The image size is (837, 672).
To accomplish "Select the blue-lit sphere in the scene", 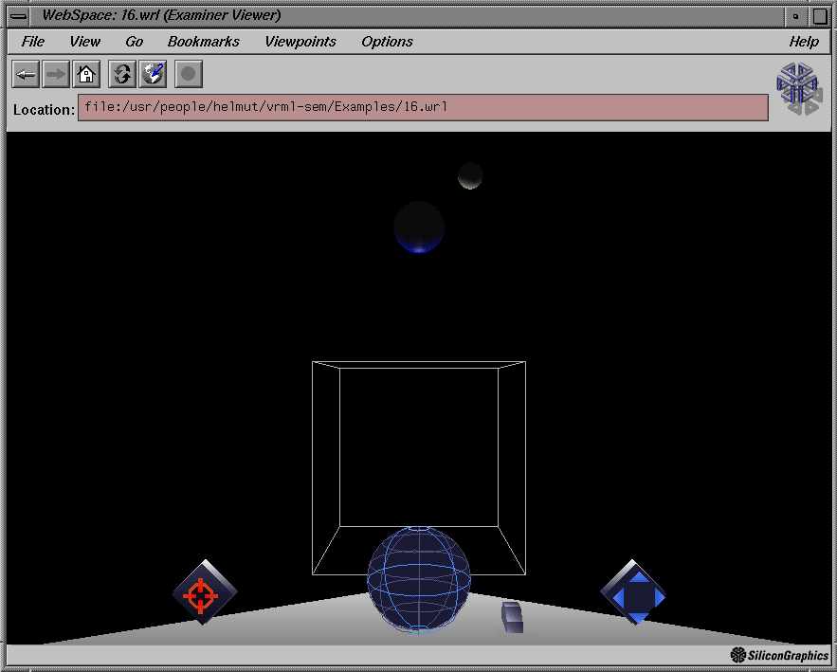I will coord(419,227).
